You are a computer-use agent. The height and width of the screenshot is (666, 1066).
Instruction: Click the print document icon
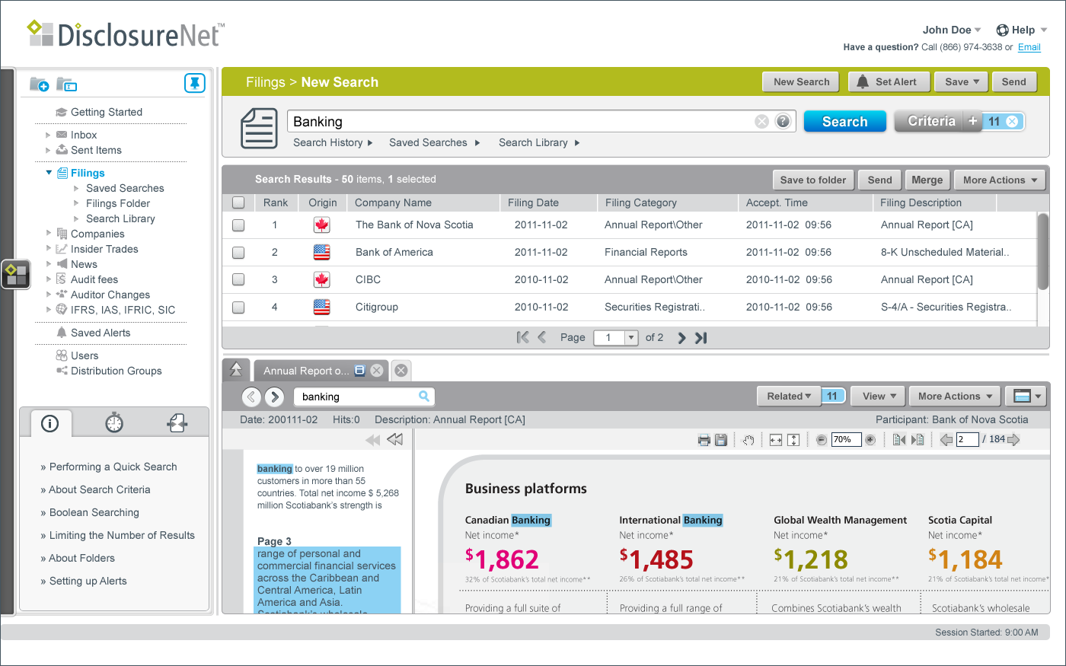tap(704, 440)
